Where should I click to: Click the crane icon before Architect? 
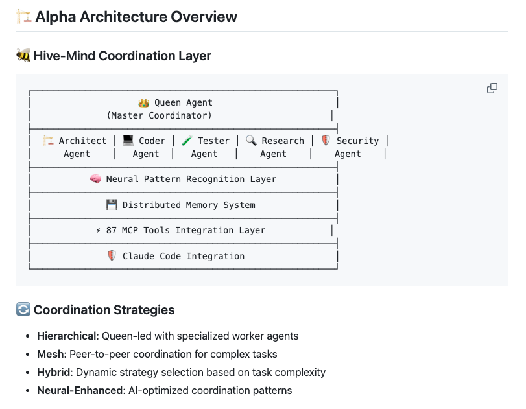coord(48,141)
